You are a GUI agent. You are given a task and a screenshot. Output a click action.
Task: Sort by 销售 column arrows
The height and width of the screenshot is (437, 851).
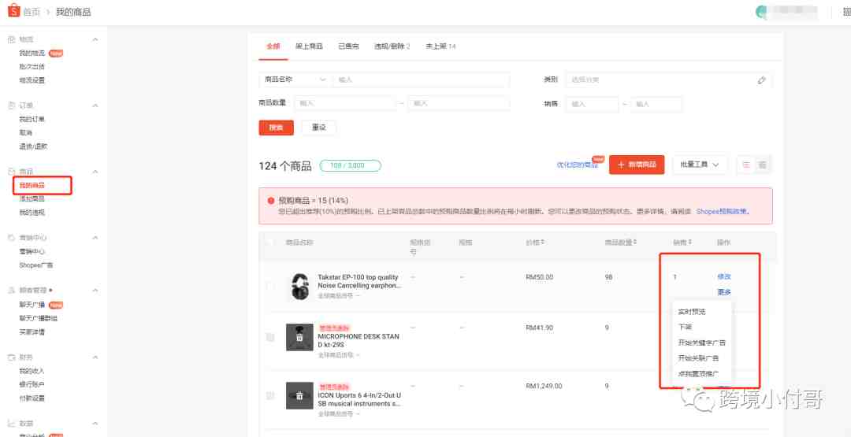[x=689, y=243]
